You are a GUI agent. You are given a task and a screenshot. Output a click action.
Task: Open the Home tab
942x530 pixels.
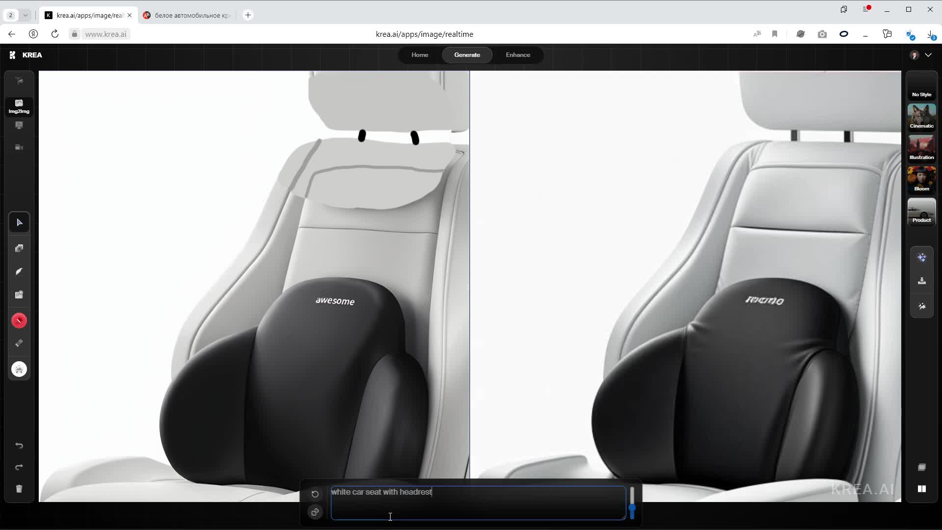(x=419, y=55)
